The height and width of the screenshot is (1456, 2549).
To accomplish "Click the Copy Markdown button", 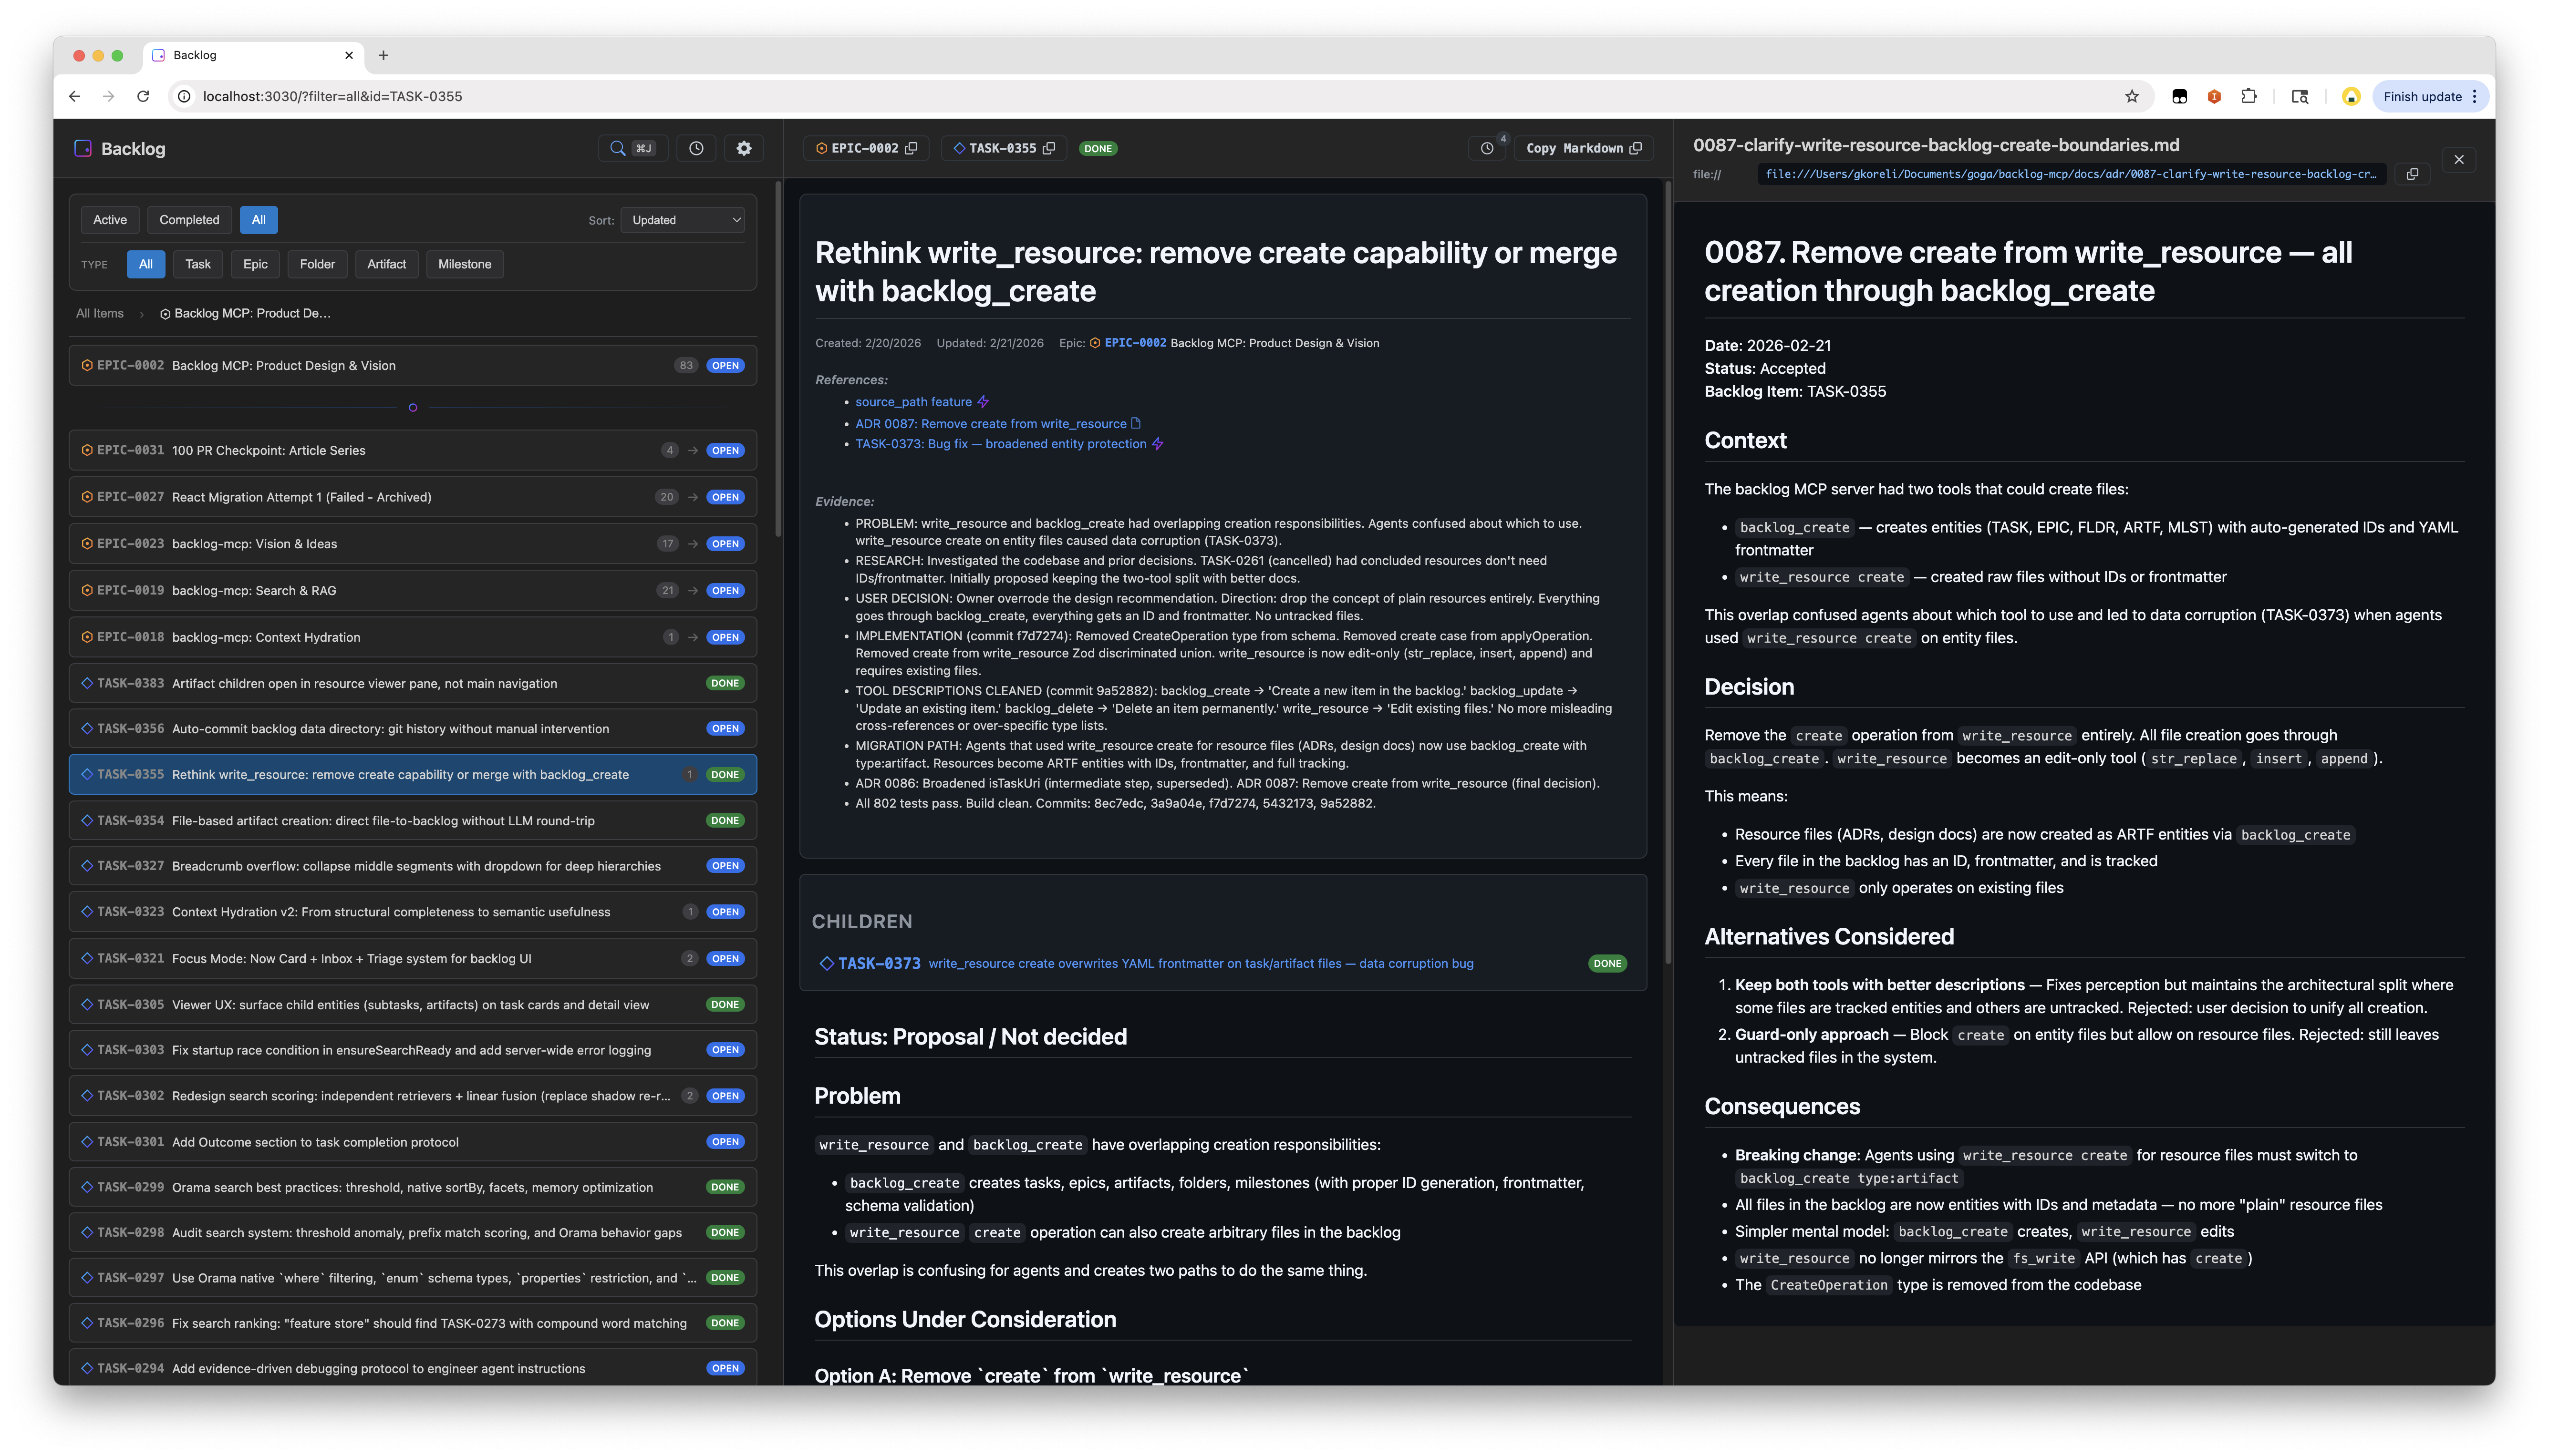I will pyautogui.click(x=1583, y=148).
